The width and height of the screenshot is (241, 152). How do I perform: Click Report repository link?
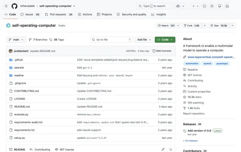(194, 114)
